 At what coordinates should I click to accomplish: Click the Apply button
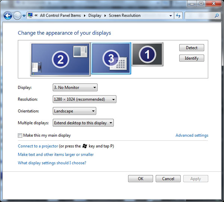pyautogui.click(x=196, y=179)
